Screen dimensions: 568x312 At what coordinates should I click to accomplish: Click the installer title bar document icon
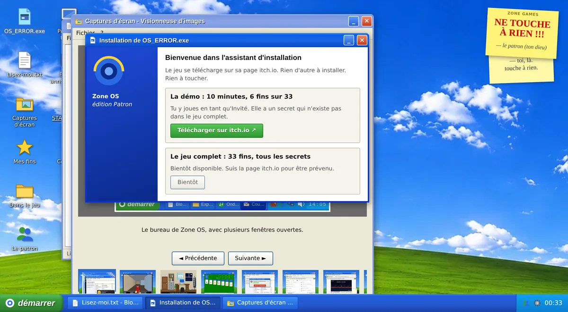(93, 41)
